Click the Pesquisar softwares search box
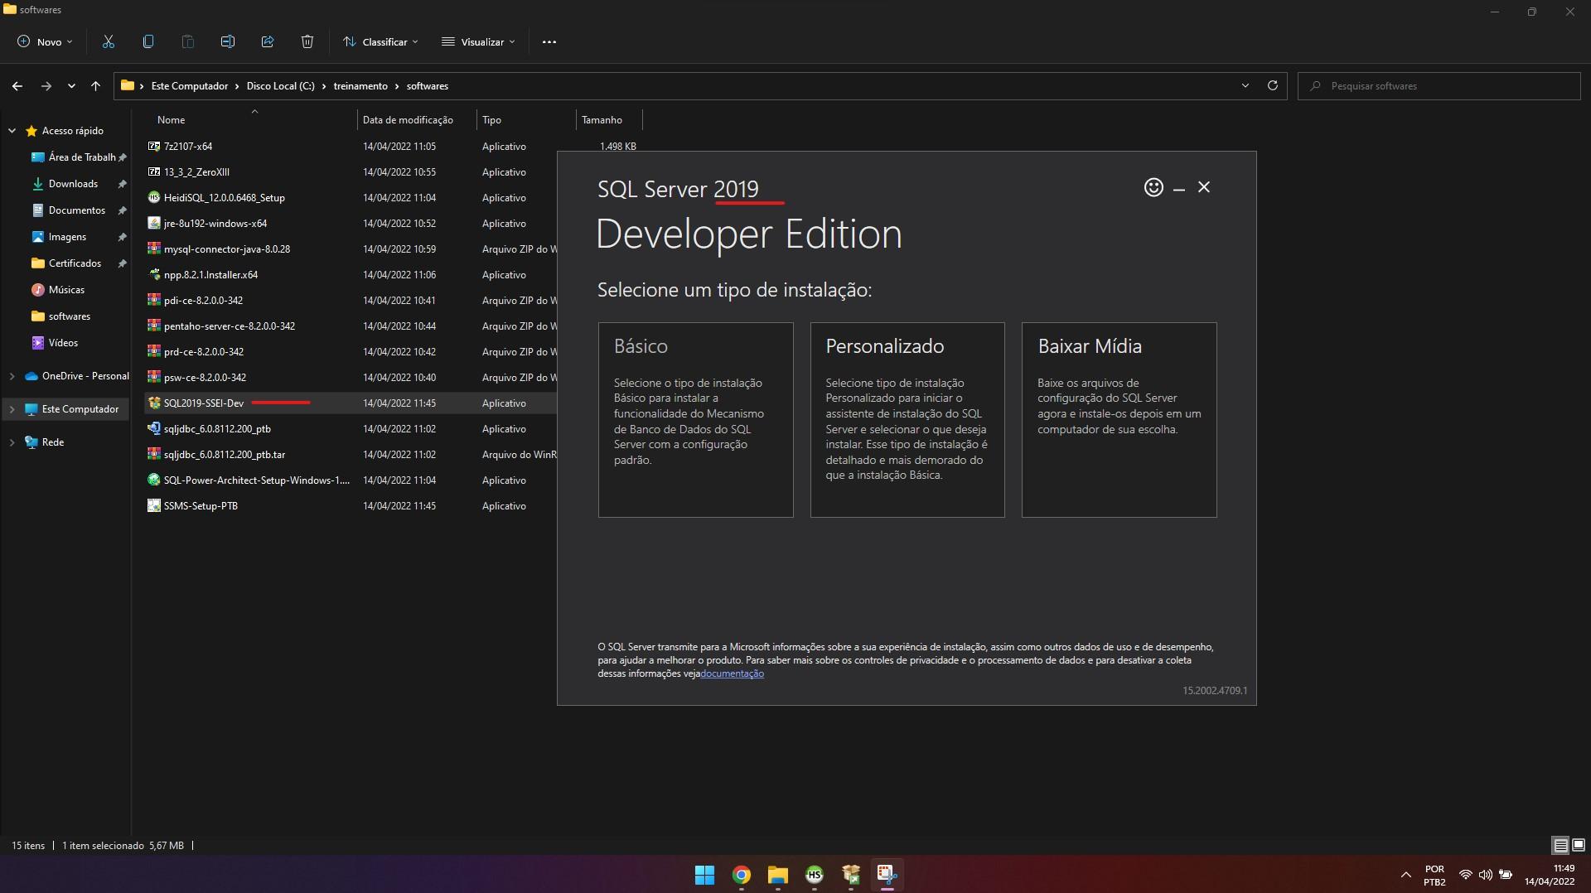 (x=1439, y=85)
